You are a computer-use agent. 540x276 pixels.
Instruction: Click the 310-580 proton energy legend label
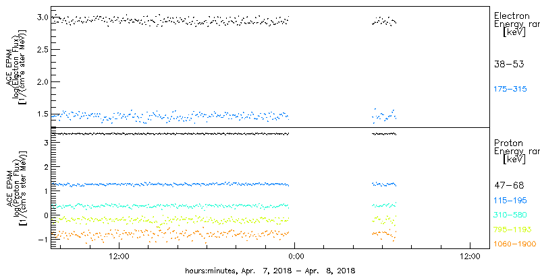[510, 215]
